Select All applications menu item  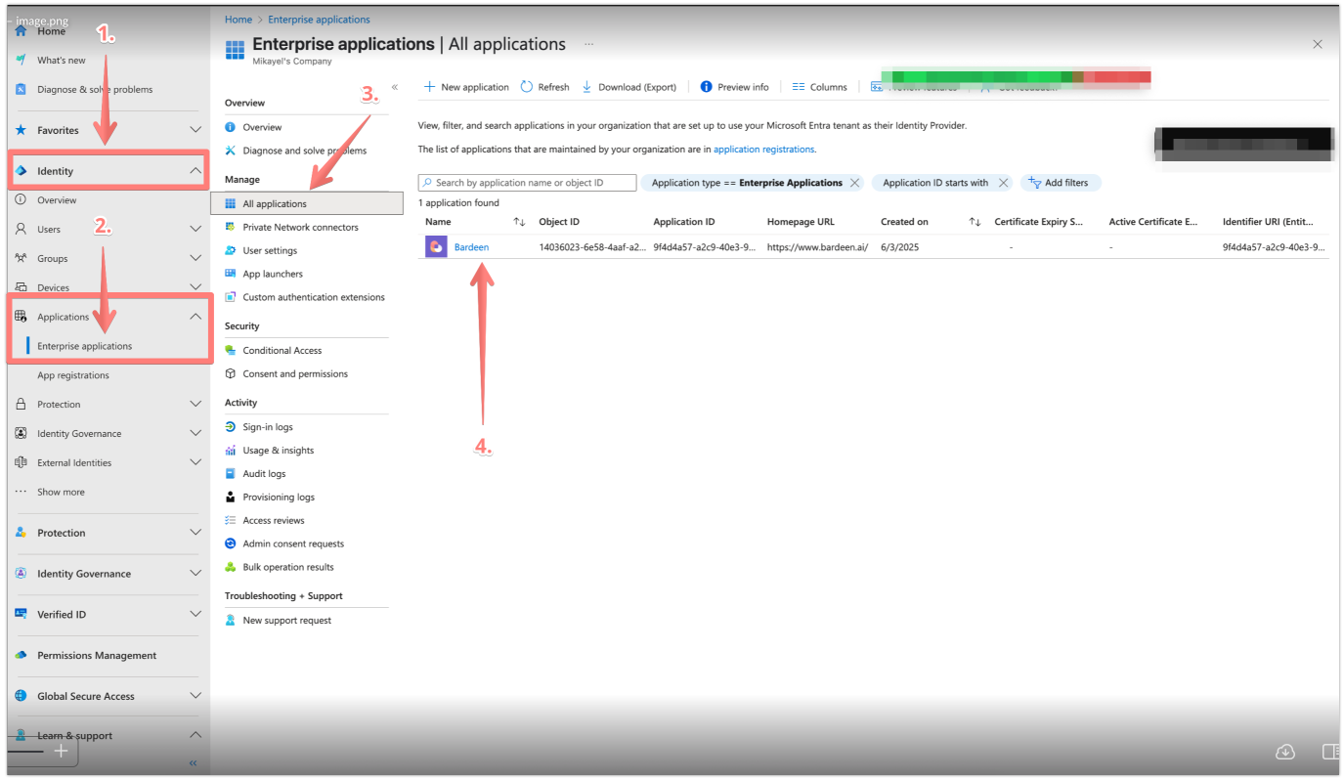(307, 203)
